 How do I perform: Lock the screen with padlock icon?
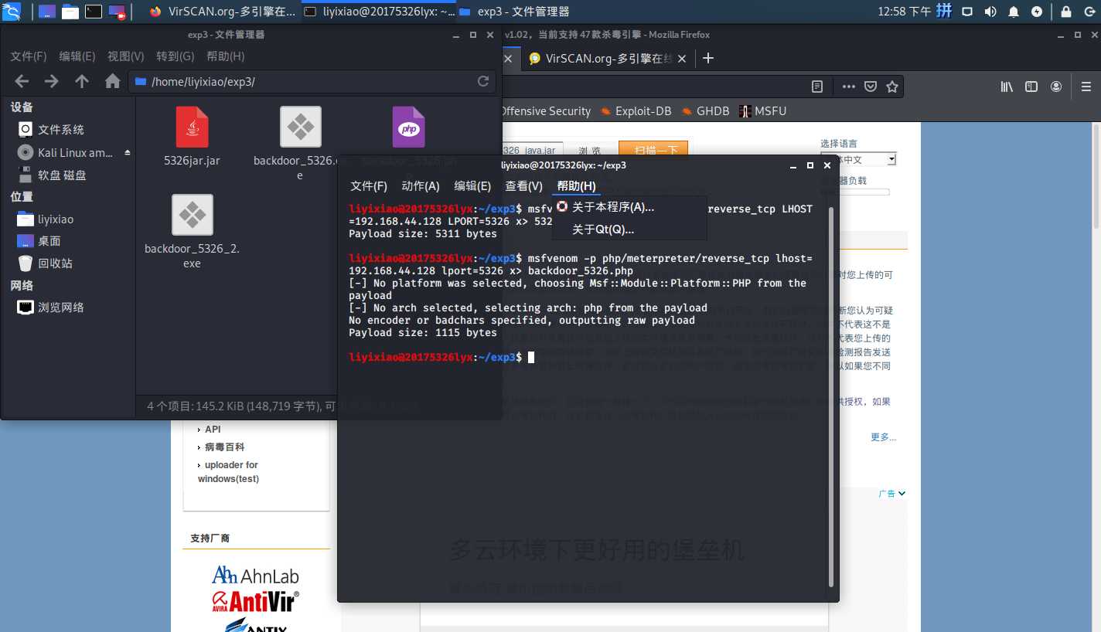click(x=1066, y=12)
